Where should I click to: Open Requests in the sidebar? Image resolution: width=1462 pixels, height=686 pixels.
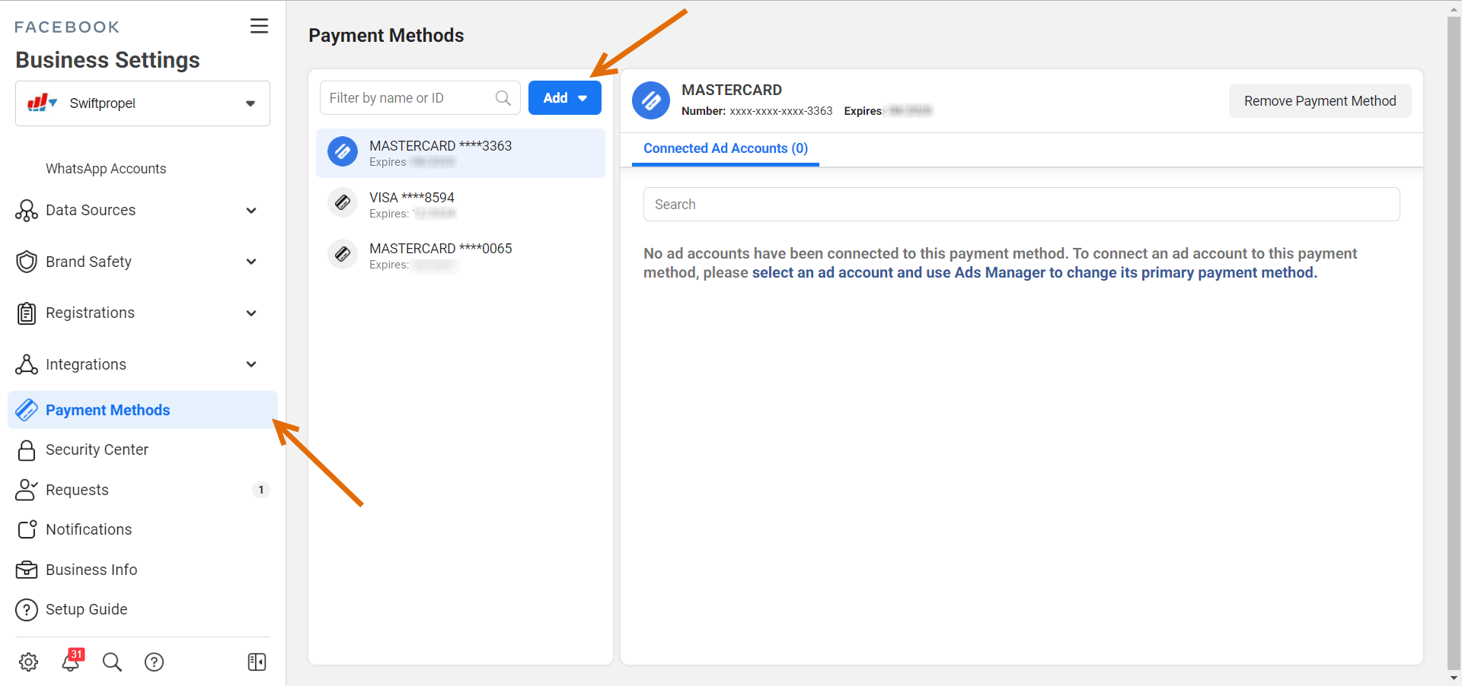[77, 490]
